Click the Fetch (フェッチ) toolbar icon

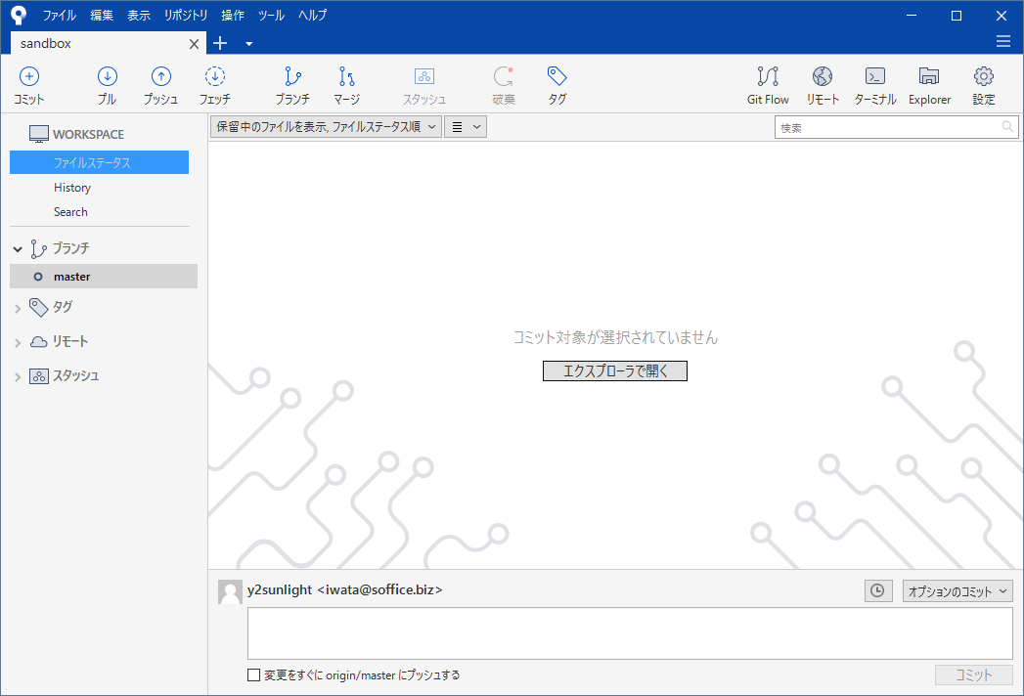click(215, 85)
